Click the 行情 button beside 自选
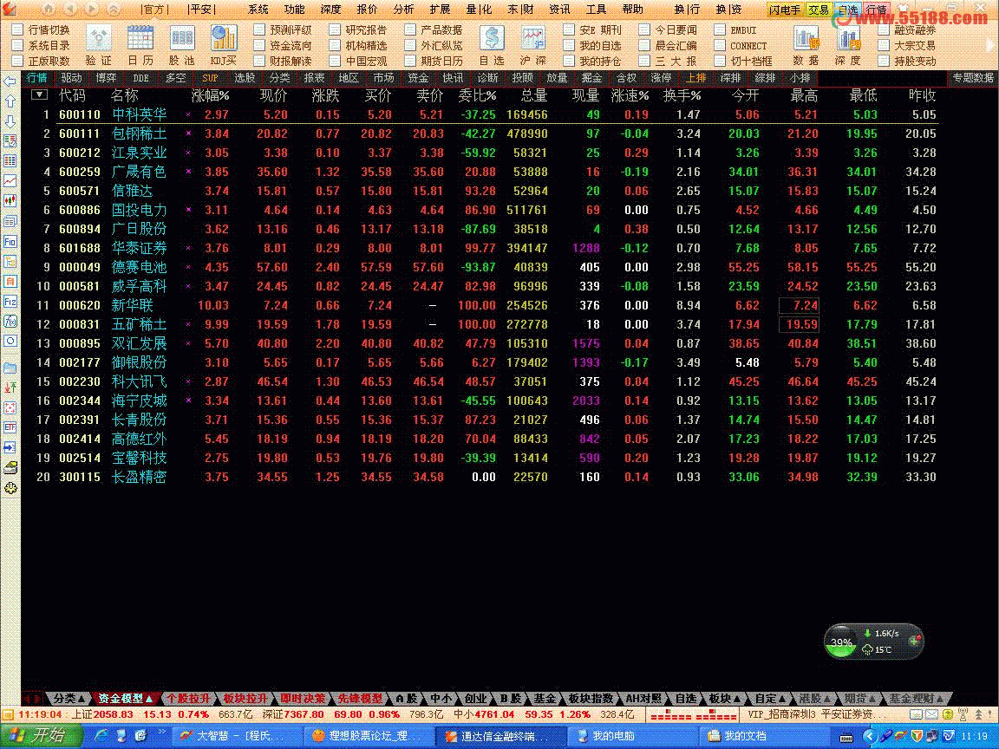This screenshot has height=749, width=999. pos(877,10)
